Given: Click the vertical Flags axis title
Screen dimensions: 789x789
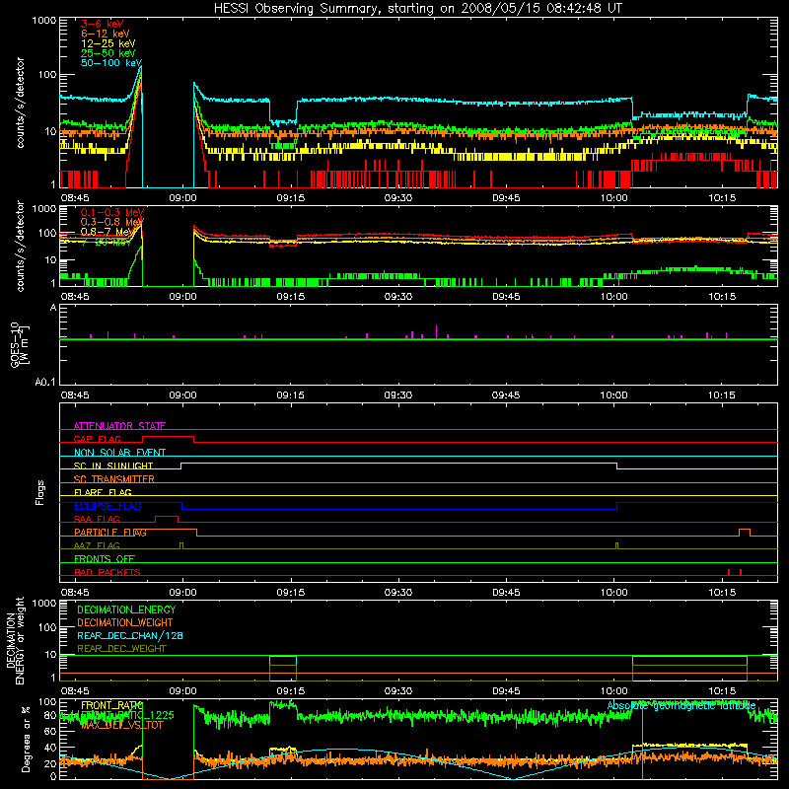Looking at the screenshot, I should pyautogui.click(x=40, y=492).
